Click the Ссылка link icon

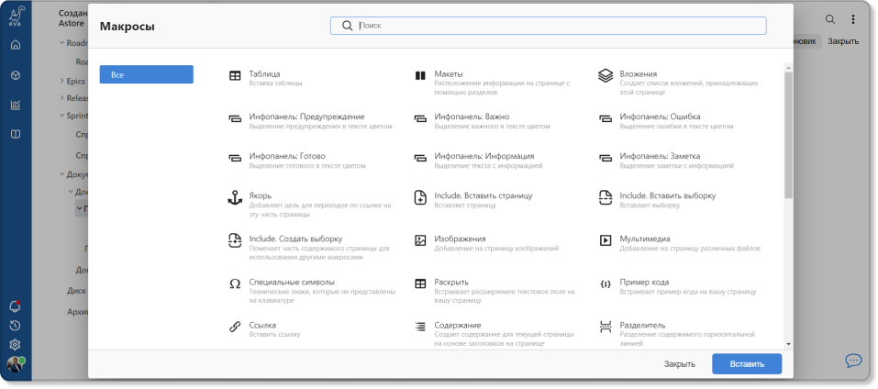235,327
